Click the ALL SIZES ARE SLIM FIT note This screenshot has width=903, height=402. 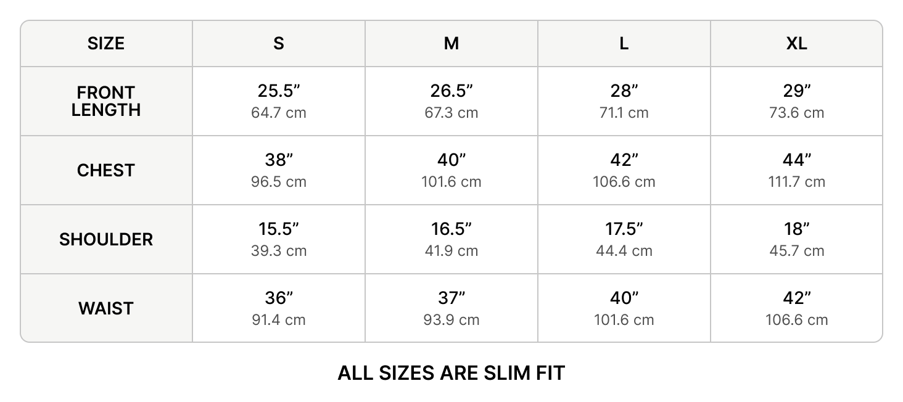tap(451, 373)
